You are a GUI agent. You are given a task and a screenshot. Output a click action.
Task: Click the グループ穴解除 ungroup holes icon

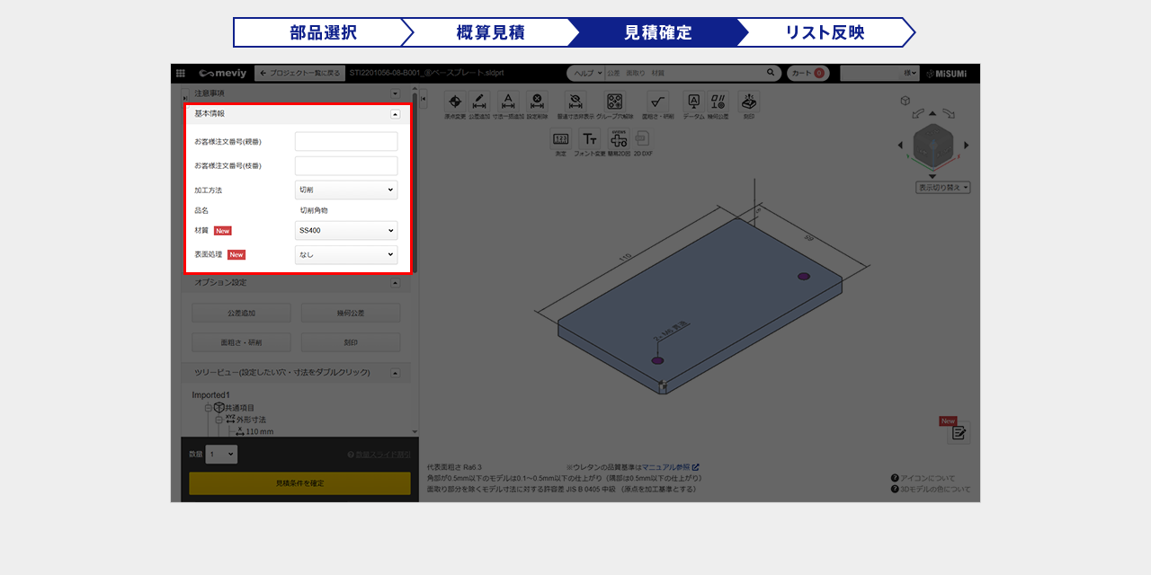coord(614,102)
